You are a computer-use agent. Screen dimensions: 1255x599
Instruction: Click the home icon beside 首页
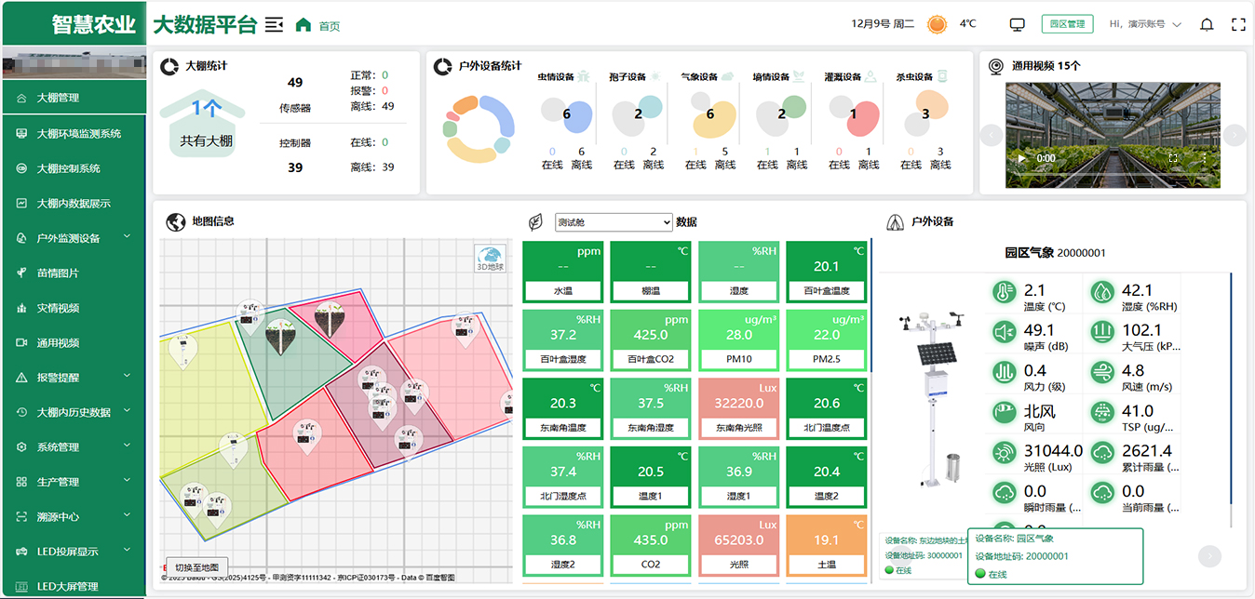(x=303, y=25)
